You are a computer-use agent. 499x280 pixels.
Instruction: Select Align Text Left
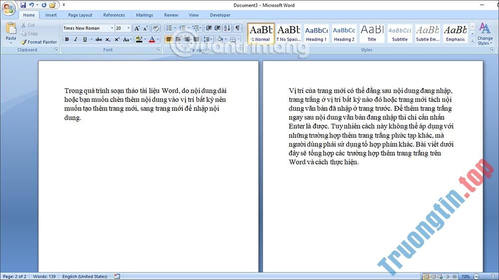[169, 39]
